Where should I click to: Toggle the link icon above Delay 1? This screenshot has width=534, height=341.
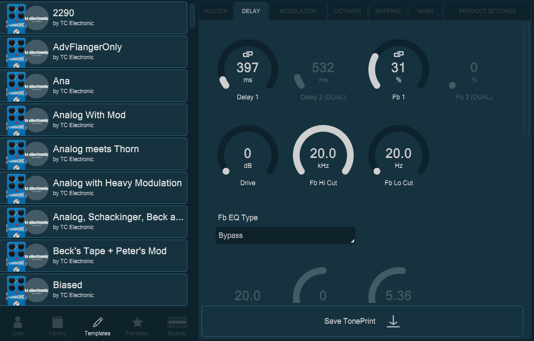247,54
